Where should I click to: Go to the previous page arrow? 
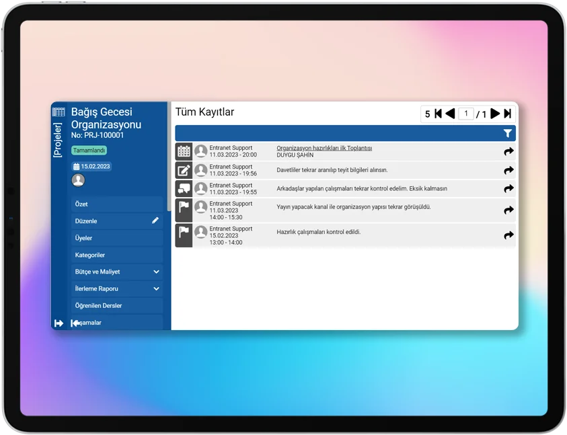tap(450, 114)
